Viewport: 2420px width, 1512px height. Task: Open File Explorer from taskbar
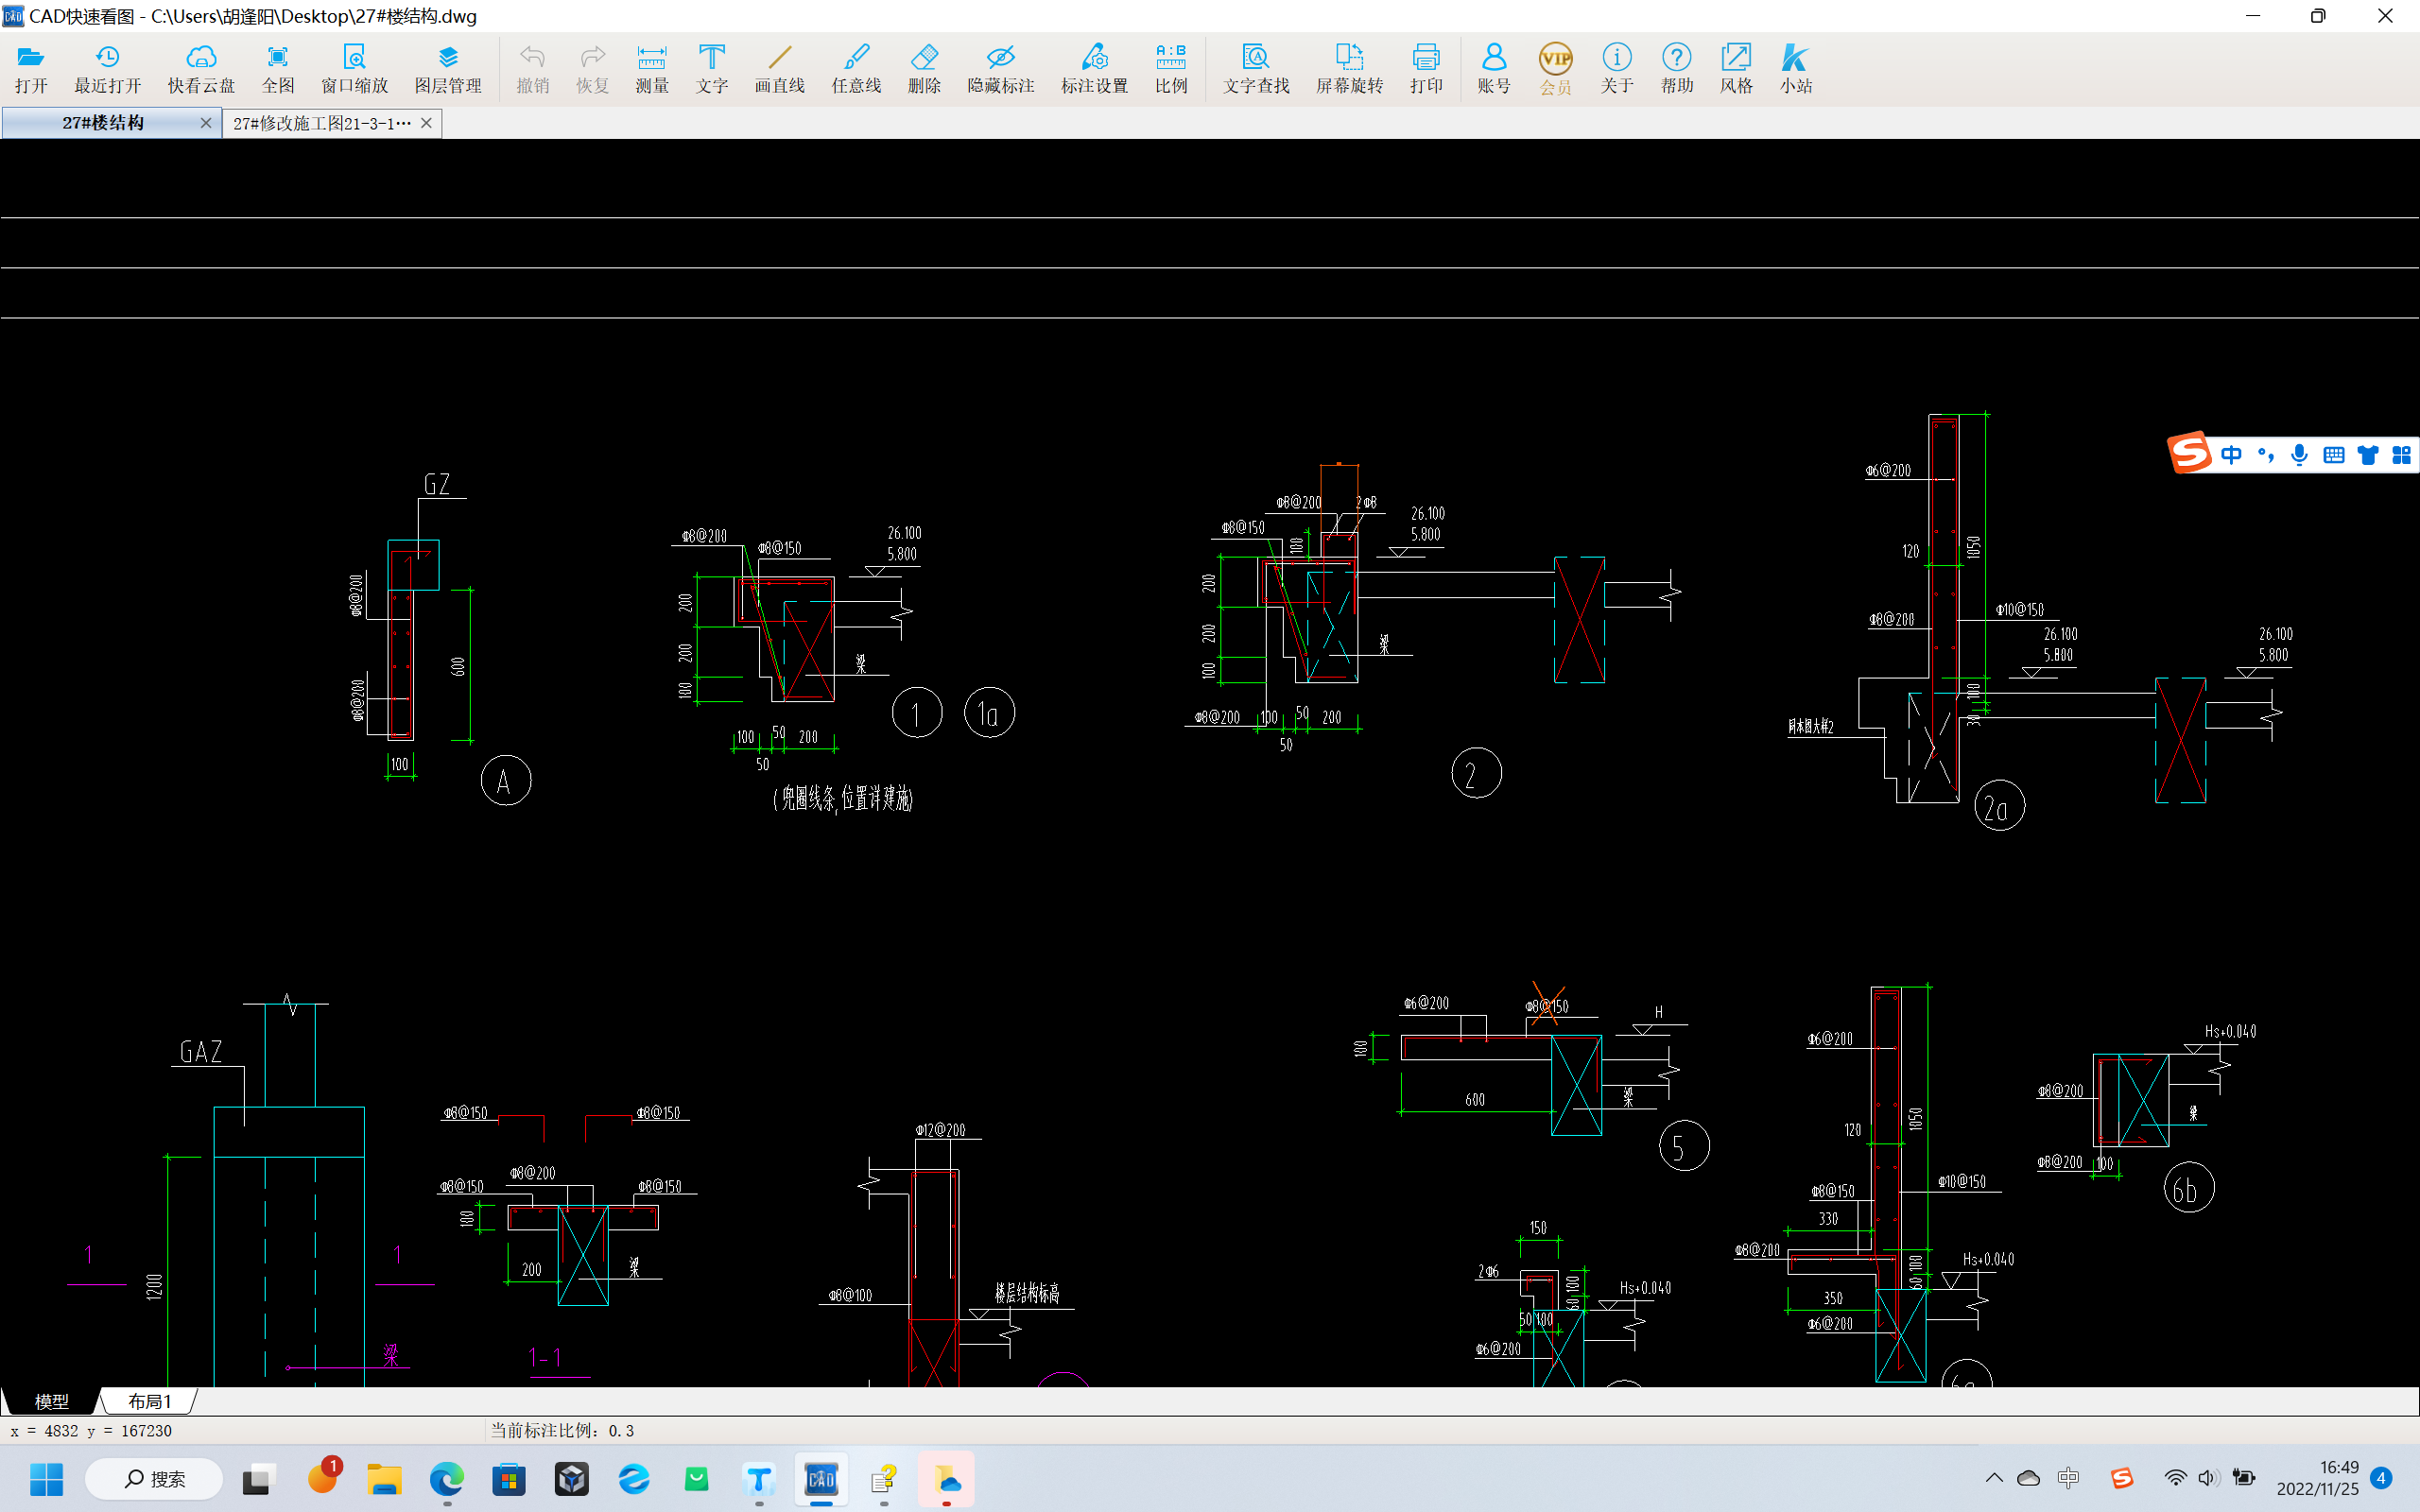384,1479
